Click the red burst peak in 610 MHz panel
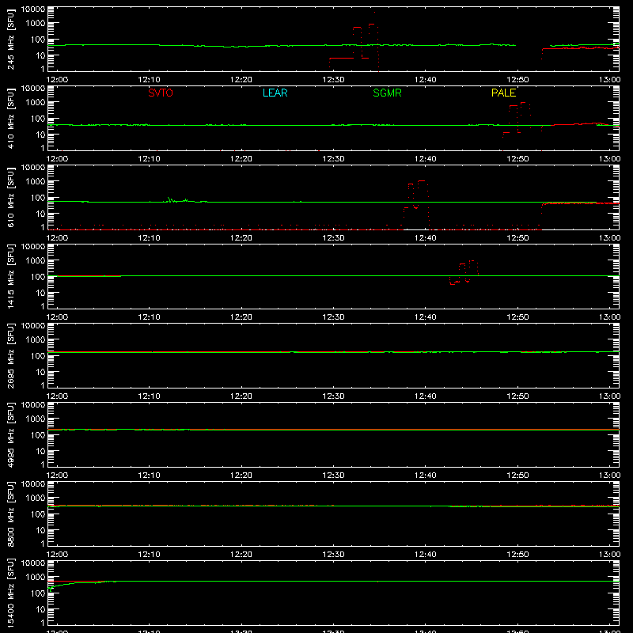 (x=422, y=181)
